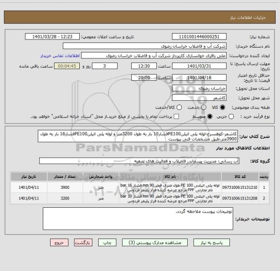Click the نام کالا column header
Image resolution: width=280 pixels, height=271 pixels.
170,177
